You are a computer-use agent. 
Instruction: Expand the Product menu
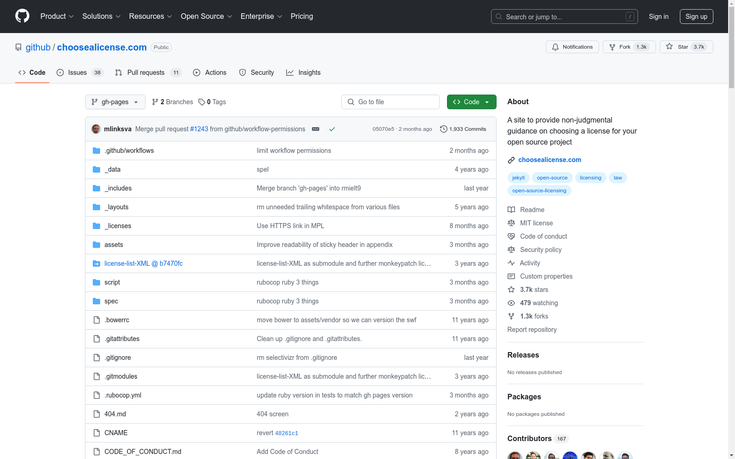57,17
